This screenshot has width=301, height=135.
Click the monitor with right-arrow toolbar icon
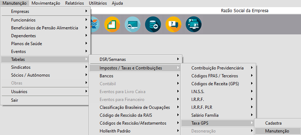133,24
